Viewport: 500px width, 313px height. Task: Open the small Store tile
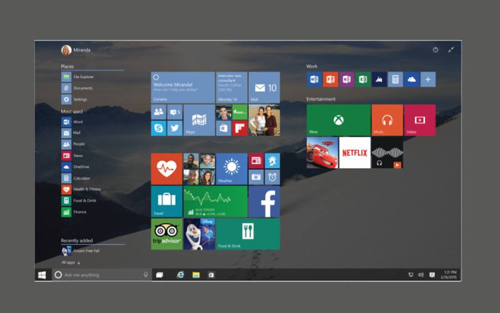[x=223, y=128]
